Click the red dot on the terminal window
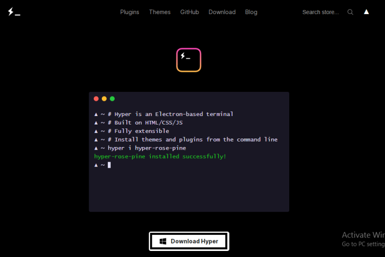This screenshot has width=385, height=257. (96, 99)
